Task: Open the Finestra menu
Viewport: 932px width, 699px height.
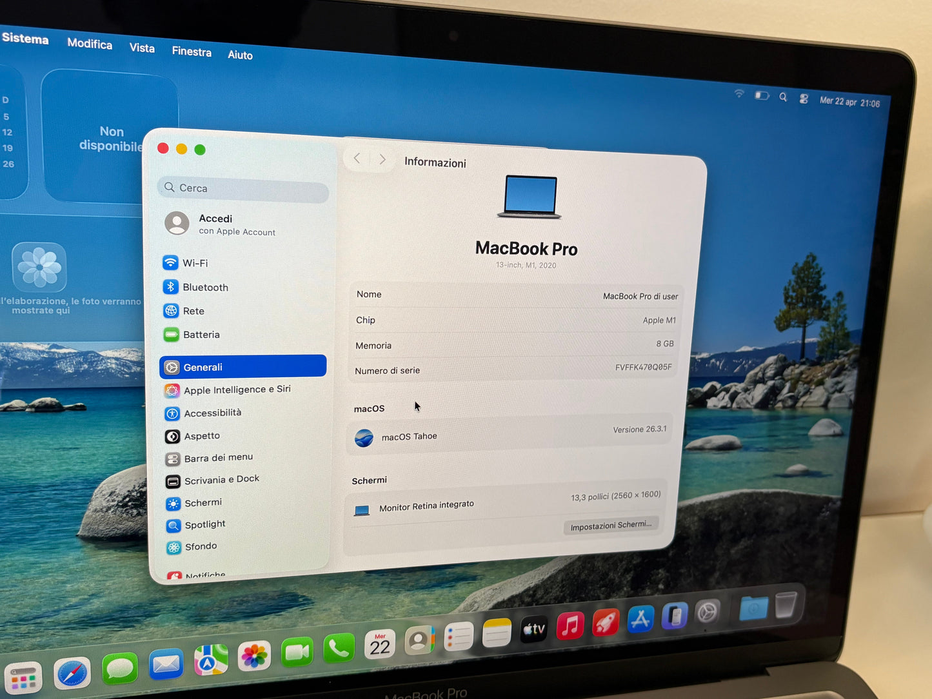Action: [x=192, y=52]
